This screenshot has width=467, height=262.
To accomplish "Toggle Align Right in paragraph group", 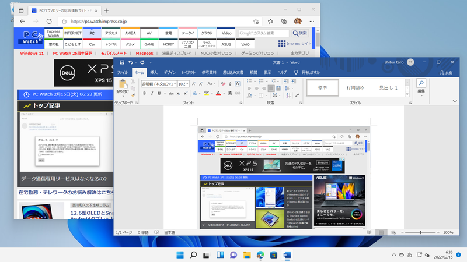I will point(264,88).
